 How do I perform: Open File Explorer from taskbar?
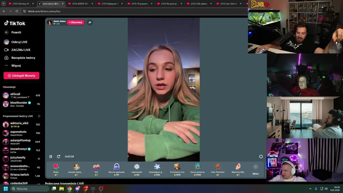point(62,189)
